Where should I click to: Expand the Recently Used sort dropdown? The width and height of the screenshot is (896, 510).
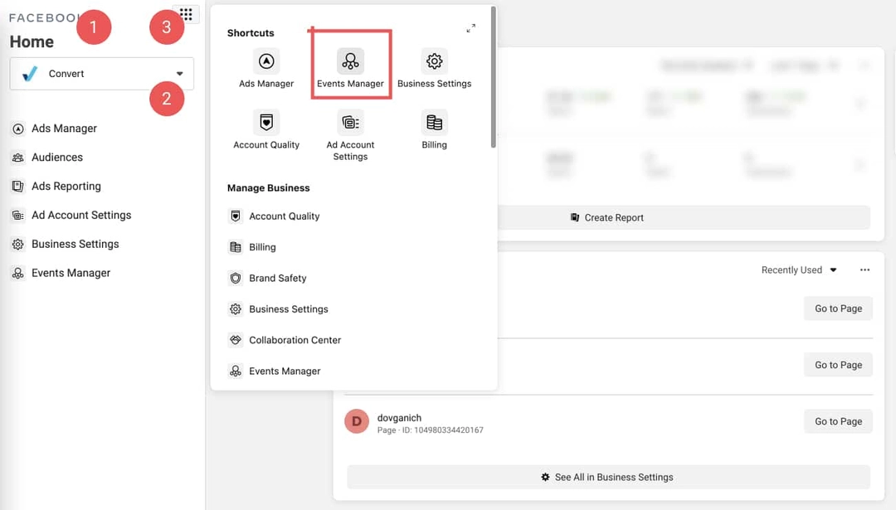(x=799, y=270)
